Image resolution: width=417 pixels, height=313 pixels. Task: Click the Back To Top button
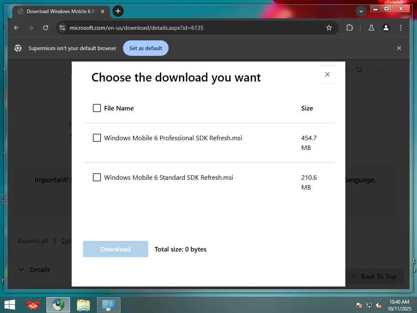click(x=375, y=277)
